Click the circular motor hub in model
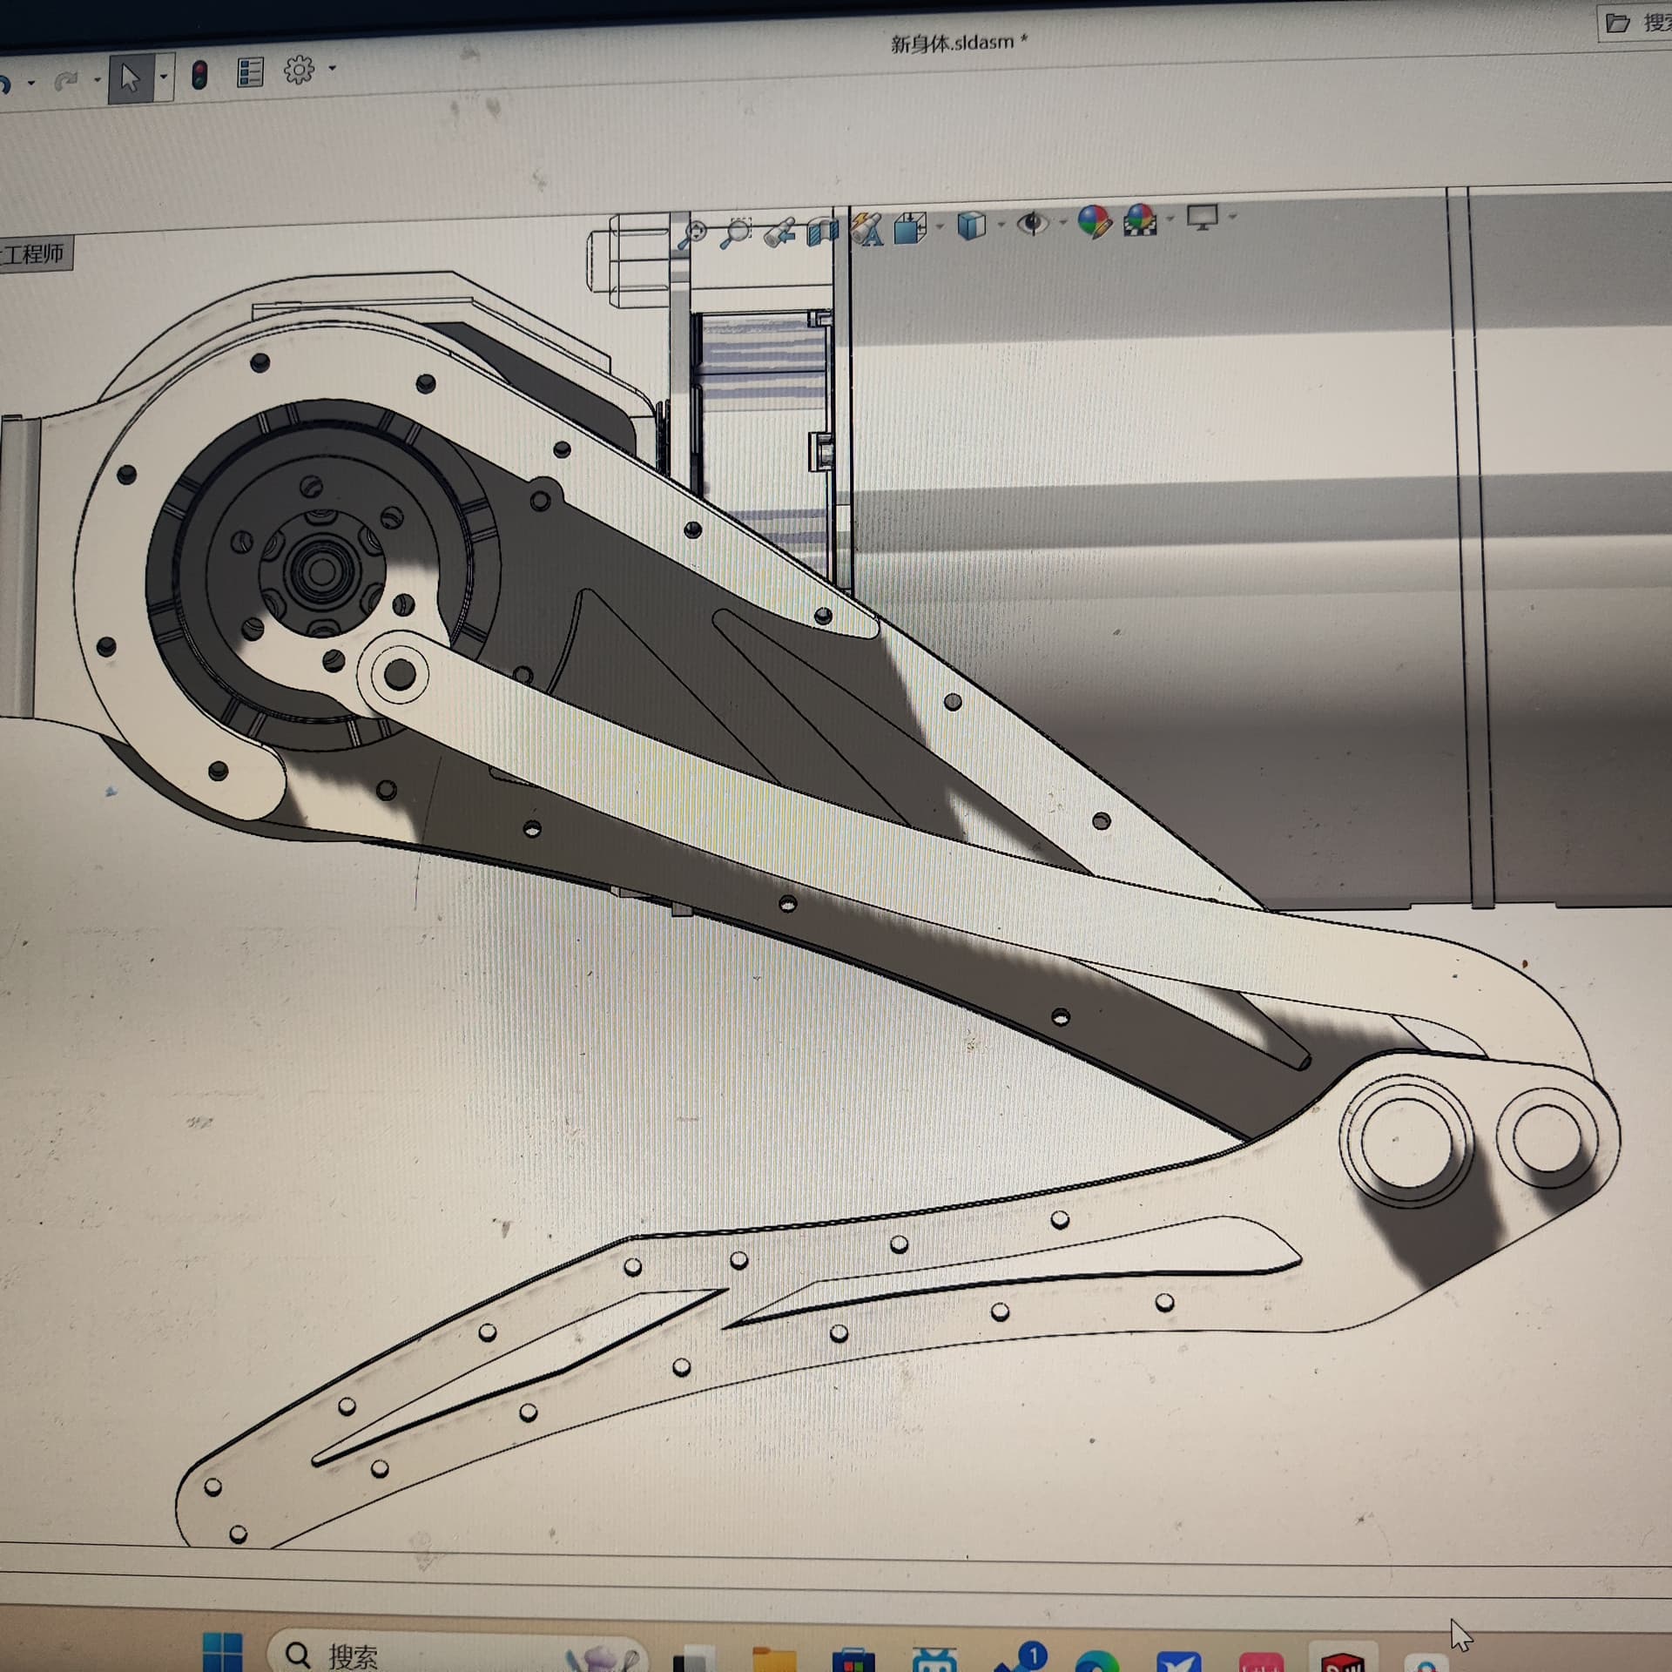Image resolution: width=1672 pixels, height=1672 pixels. click(x=321, y=573)
